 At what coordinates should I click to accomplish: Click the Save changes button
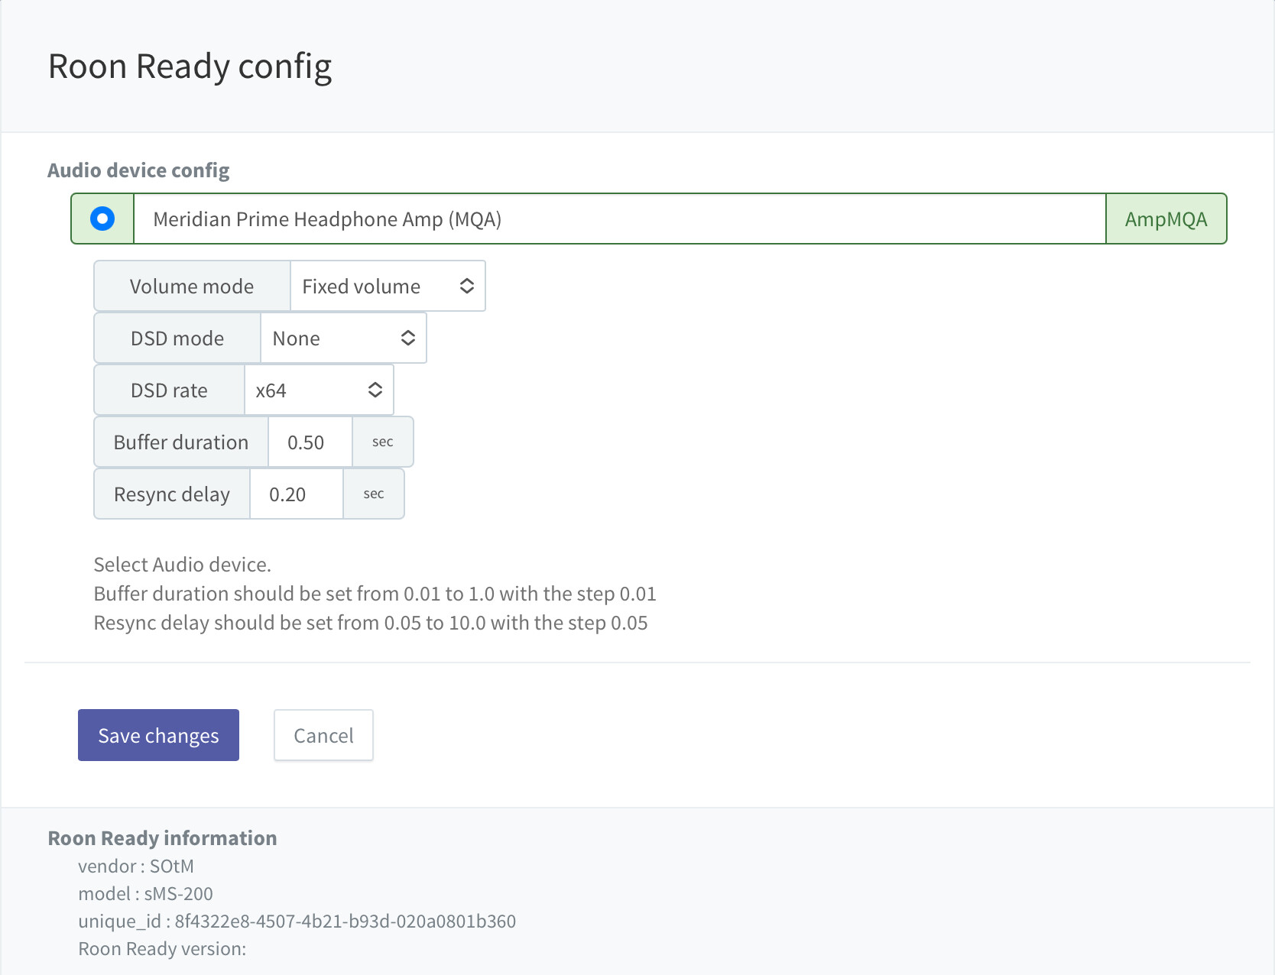tap(158, 735)
